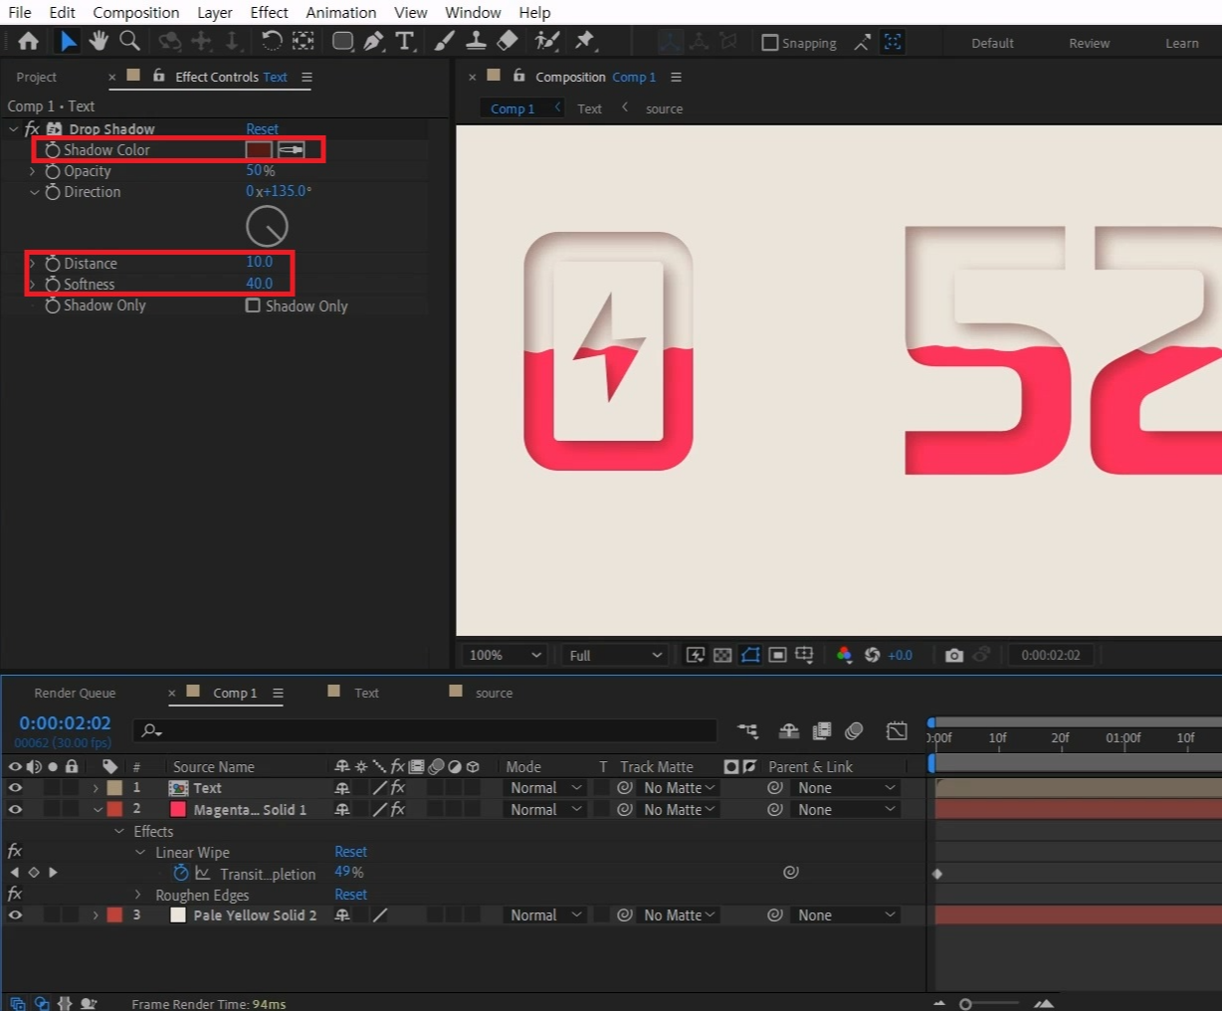The height and width of the screenshot is (1011, 1222).
Task: Open Pale Yellow Solid 2 parent dropdown
Action: point(847,915)
